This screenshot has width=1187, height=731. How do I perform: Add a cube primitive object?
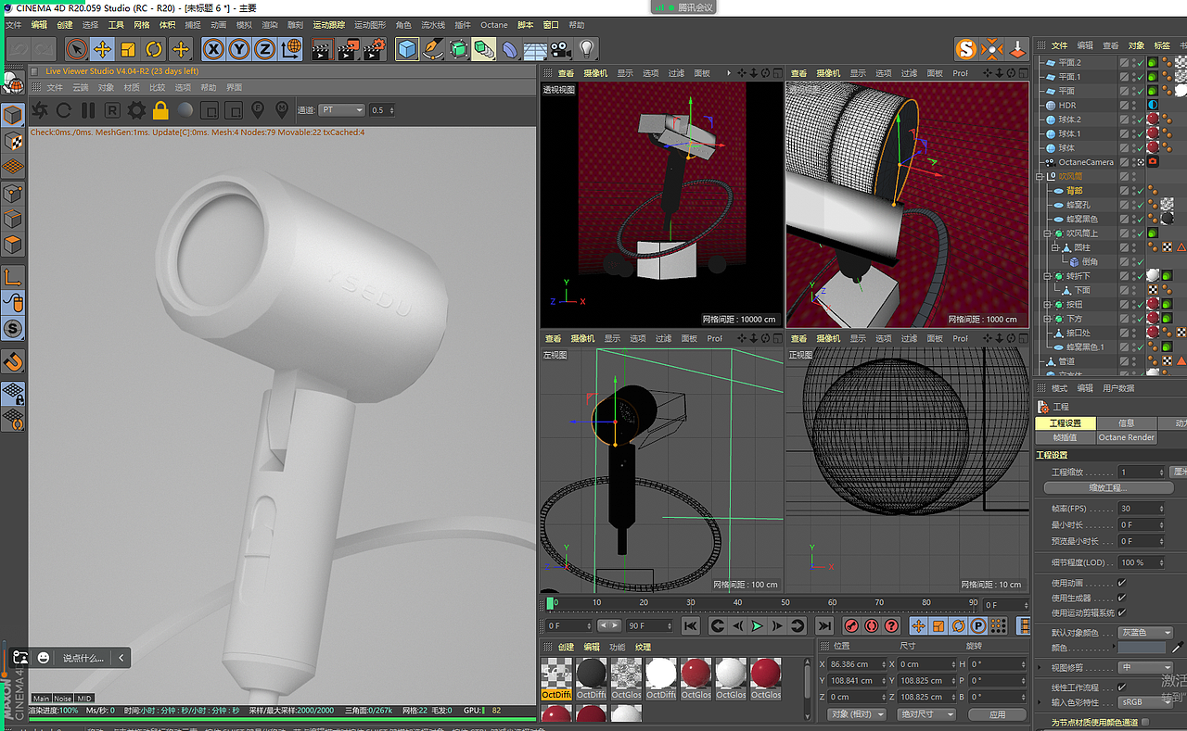pyautogui.click(x=407, y=49)
